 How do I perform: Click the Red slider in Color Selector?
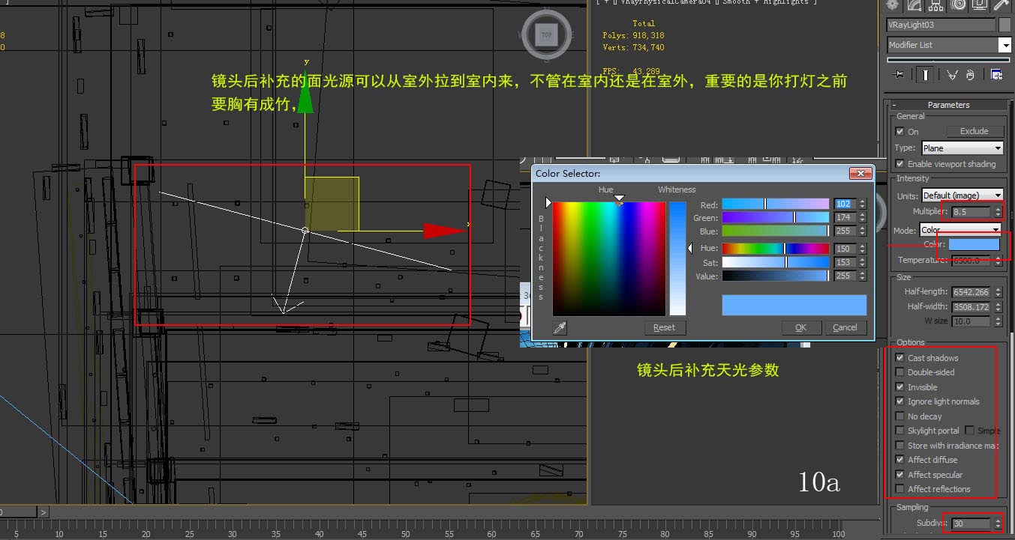tap(776, 204)
